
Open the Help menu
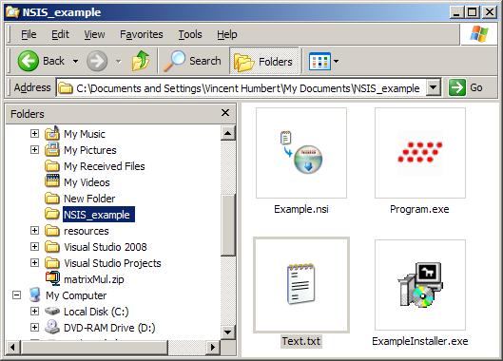point(227,34)
